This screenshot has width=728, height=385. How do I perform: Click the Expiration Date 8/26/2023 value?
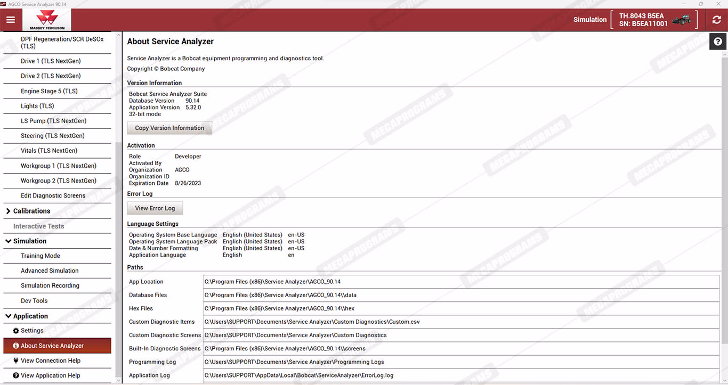(x=188, y=183)
